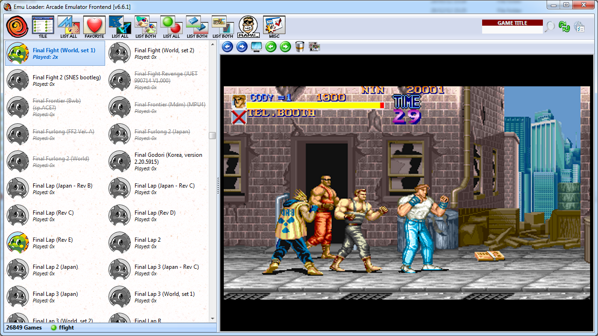Select Final Furlong (FF2 Ver. A)
Screen dimensions: 598x336
click(x=55, y=134)
